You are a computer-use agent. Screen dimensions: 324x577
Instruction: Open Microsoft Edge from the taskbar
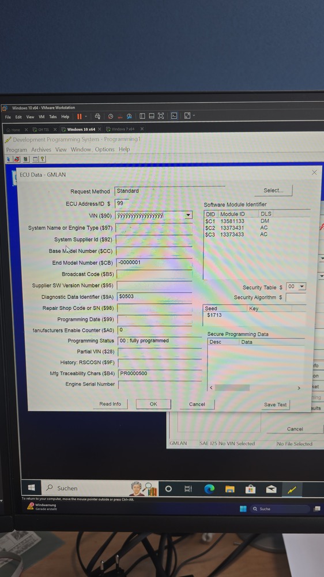click(x=209, y=489)
